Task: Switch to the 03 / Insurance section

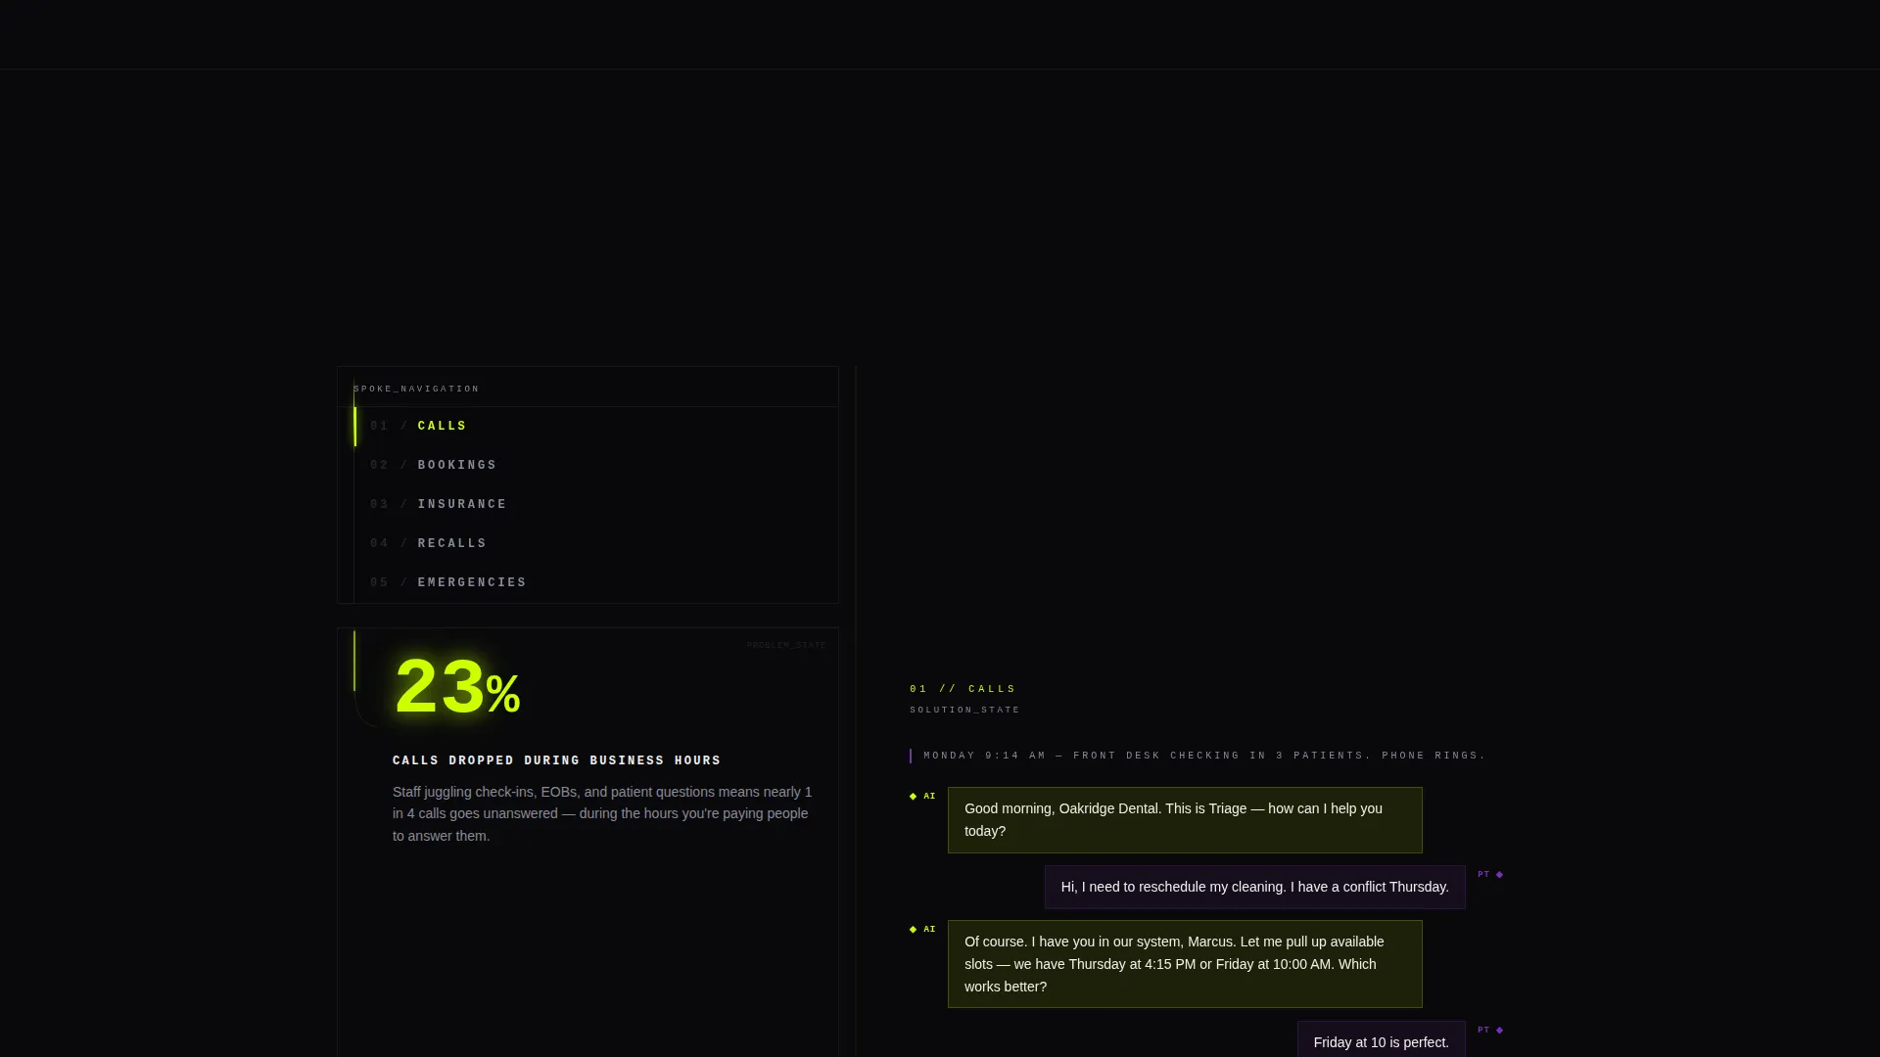Action: [x=596, y=505]
